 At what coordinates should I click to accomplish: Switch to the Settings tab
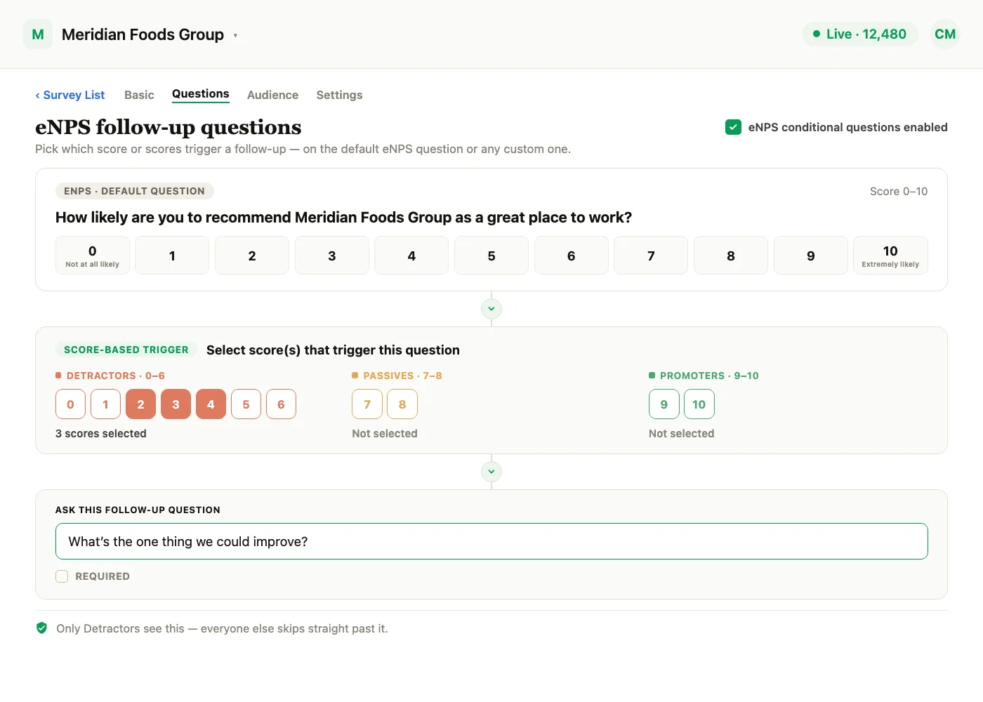(339, 95)
